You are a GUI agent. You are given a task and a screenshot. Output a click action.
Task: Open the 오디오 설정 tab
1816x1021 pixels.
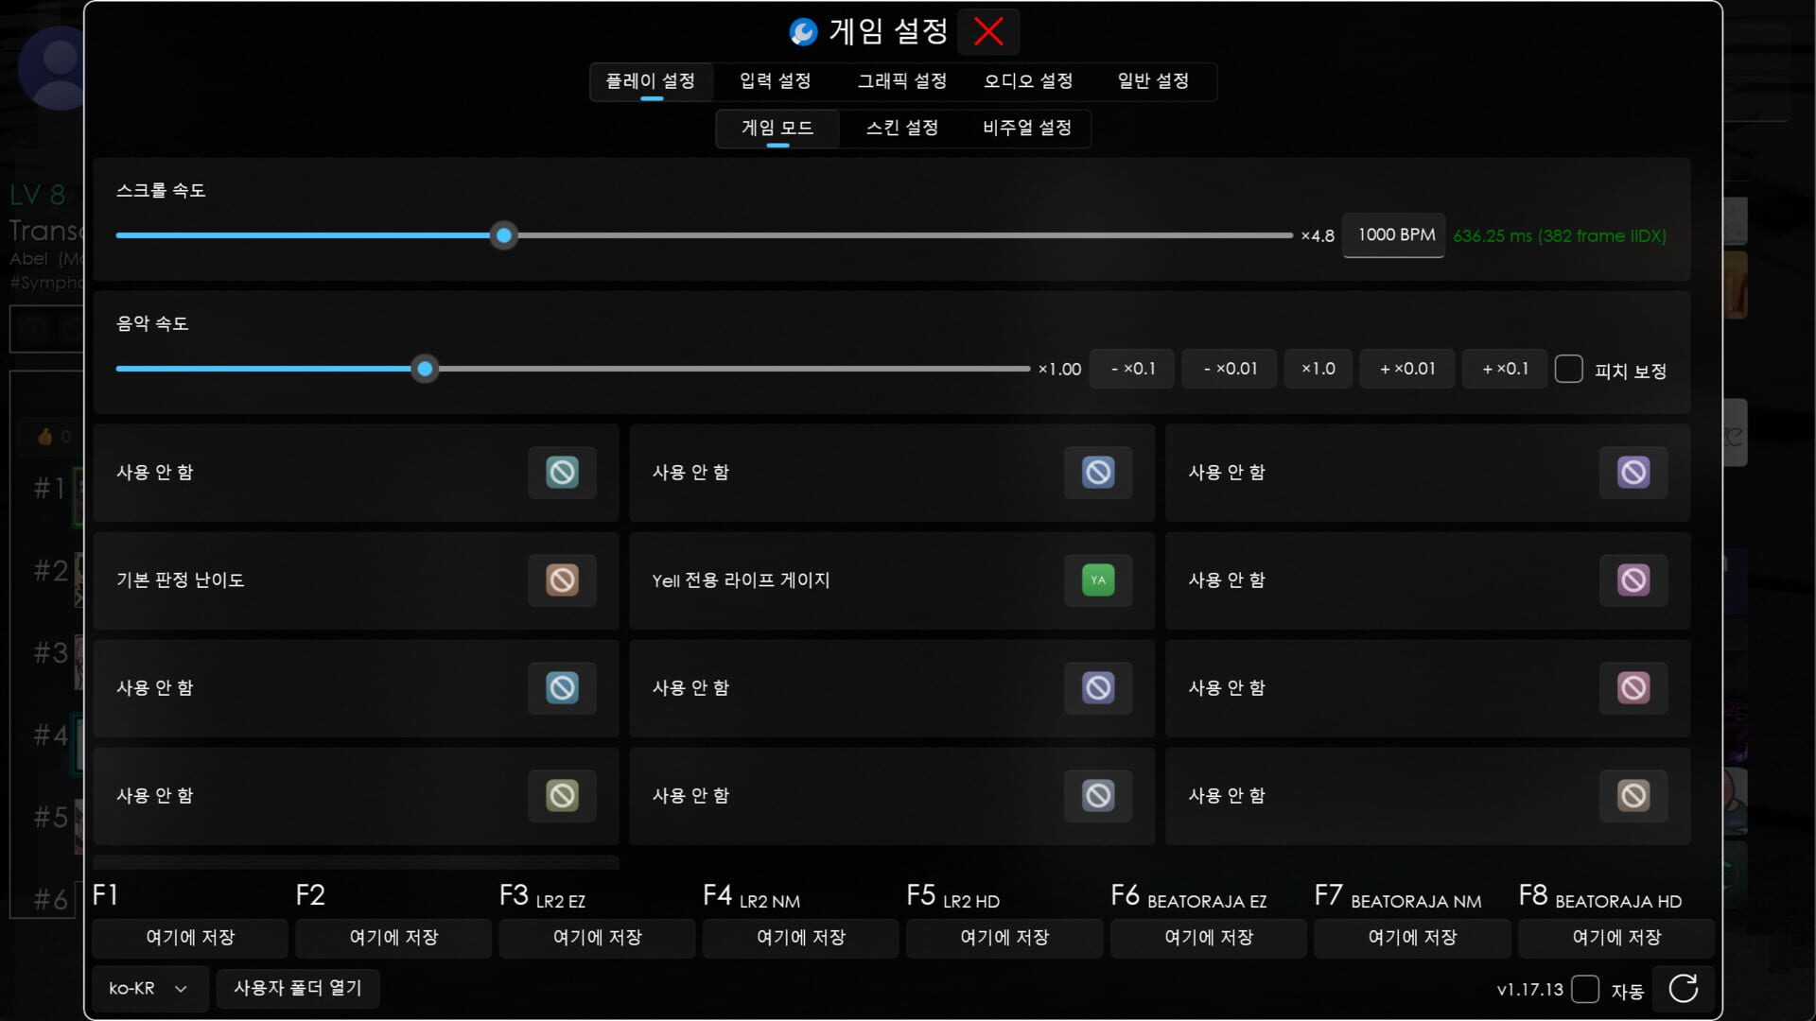(1028, 81)
